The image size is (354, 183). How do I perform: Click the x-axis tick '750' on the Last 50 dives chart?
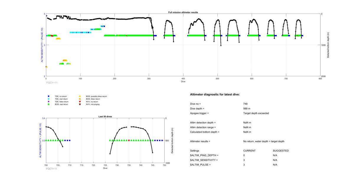pos(164,165)
